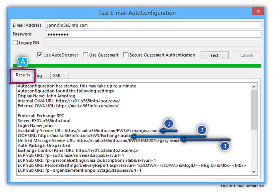Click the E-mail Address input field

click(153, 25)
